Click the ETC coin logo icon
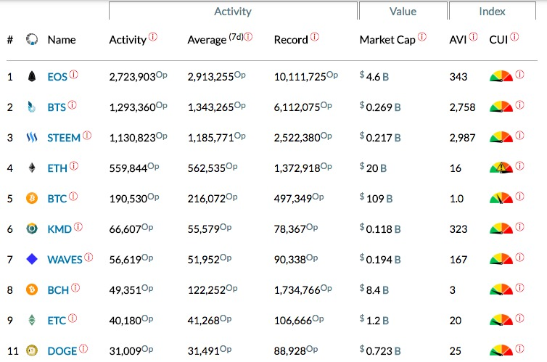 click(32, 320)
